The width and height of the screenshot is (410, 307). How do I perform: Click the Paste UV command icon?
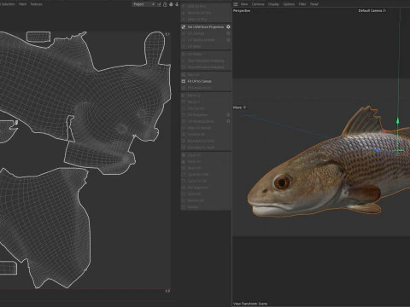tap(184, 161)
